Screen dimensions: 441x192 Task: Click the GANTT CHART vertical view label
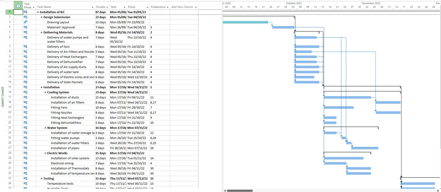tap(3, 97)
